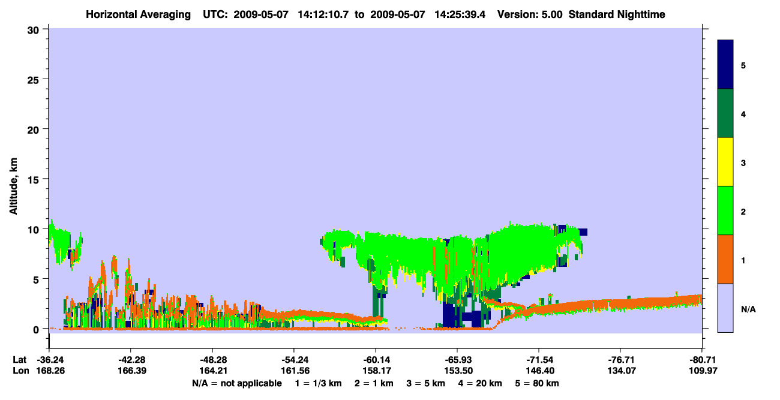Click the '3 = 5 km' legend entry
Screen dimensions: 780x400
426,383
